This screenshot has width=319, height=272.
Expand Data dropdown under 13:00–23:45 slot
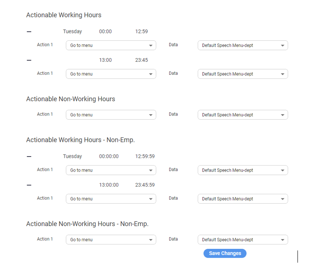click(x=243, y=74)
